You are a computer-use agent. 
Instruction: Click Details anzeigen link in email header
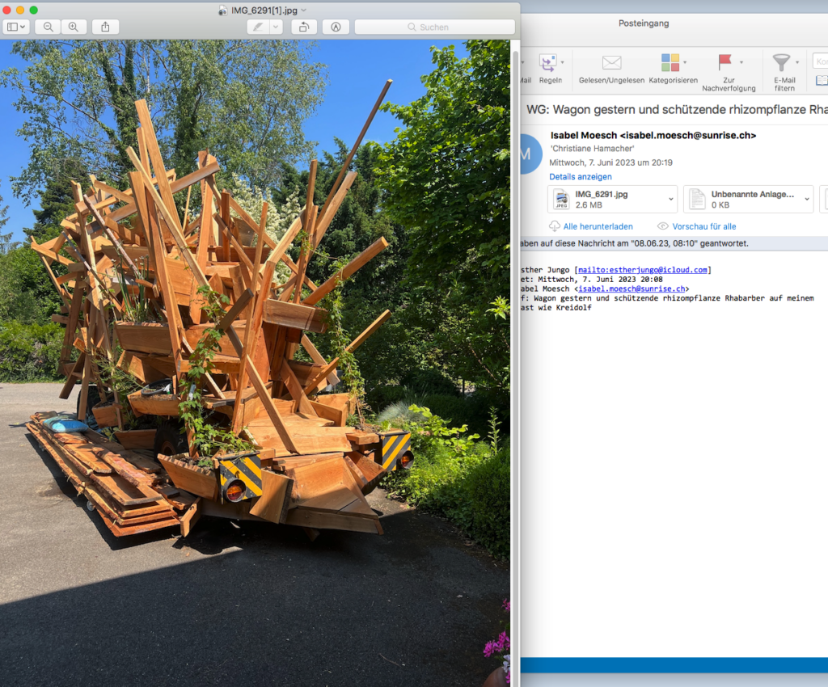coord(581,177)
